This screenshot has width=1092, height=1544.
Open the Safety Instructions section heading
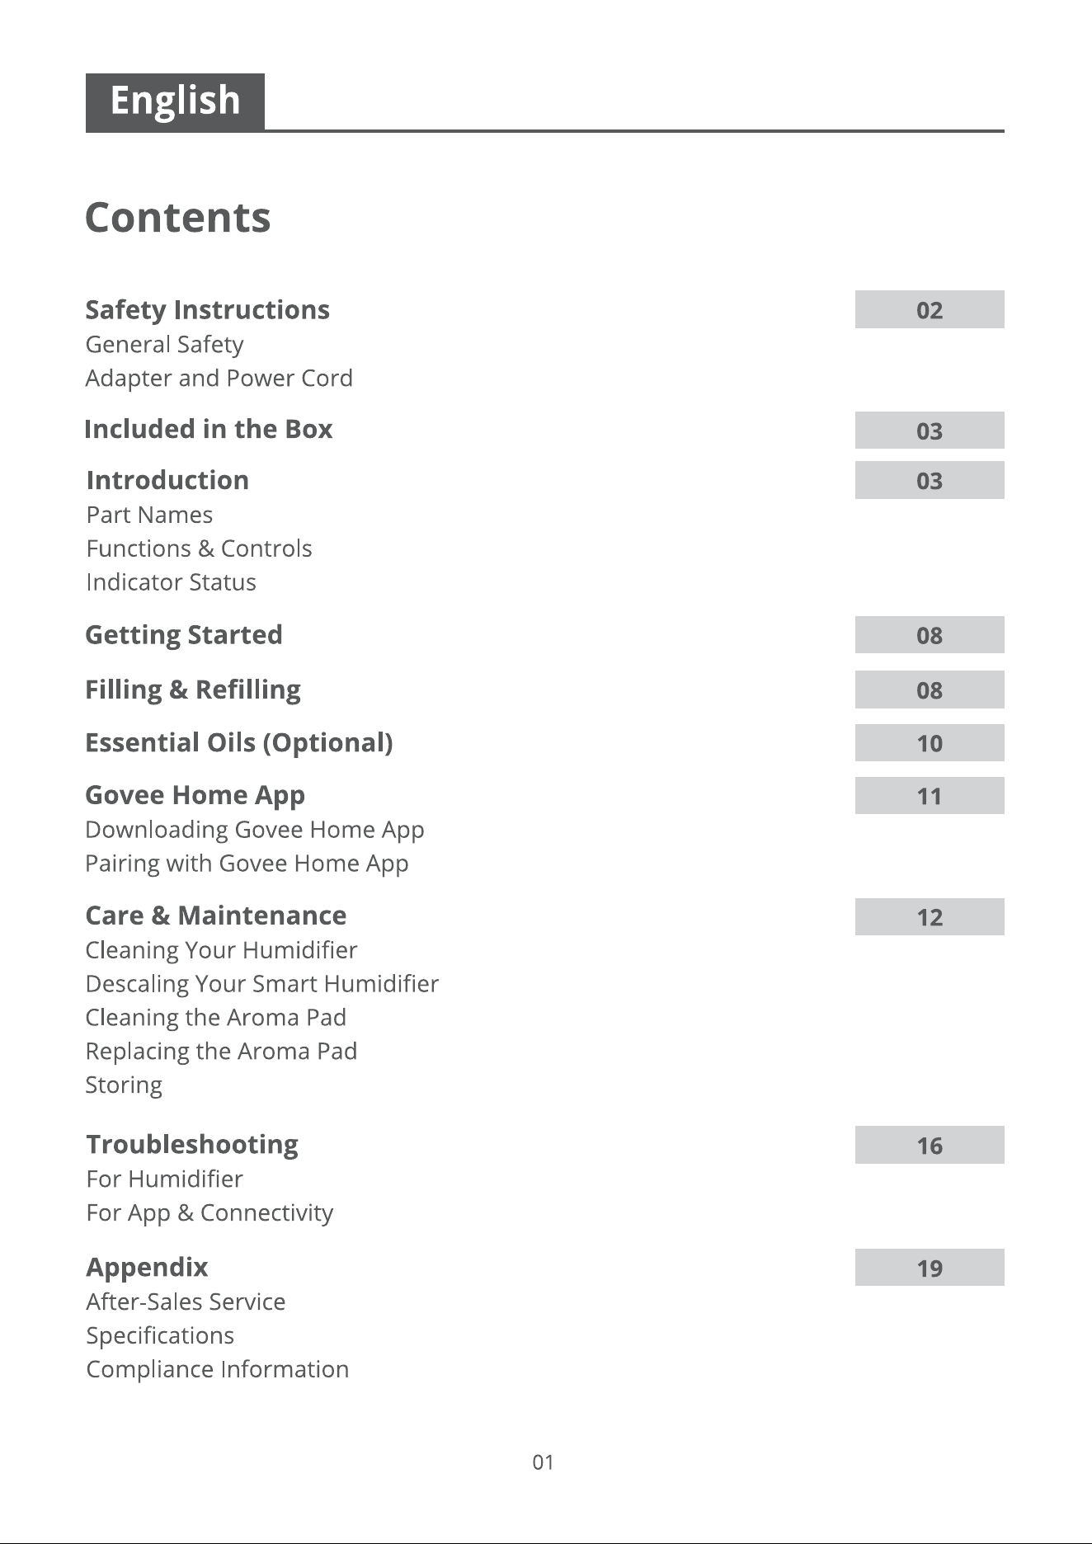[x=207, y=310]
